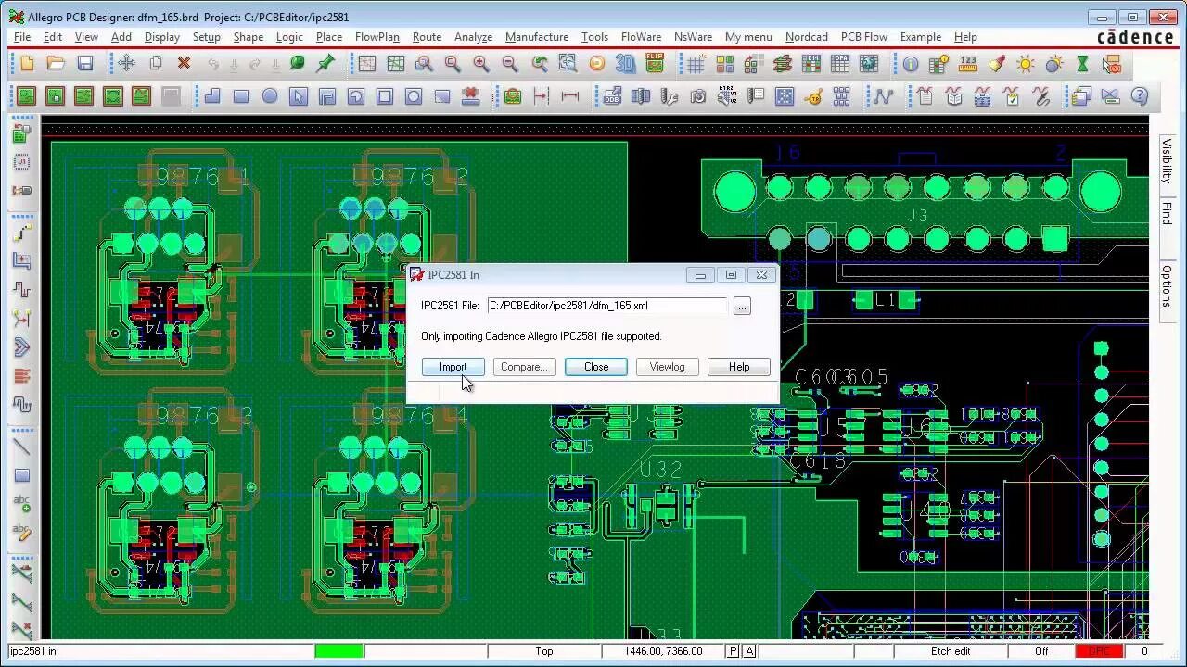
Task: Toggle the P button in status bar
Action: tap(734, 651)
